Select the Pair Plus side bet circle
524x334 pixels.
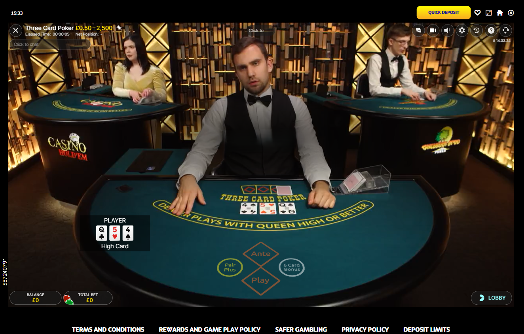(x=230, y=268)
